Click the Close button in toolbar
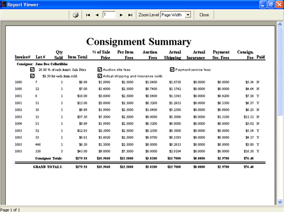The width and height of the screenshot is (284, 212). click(x=204, y=15)
